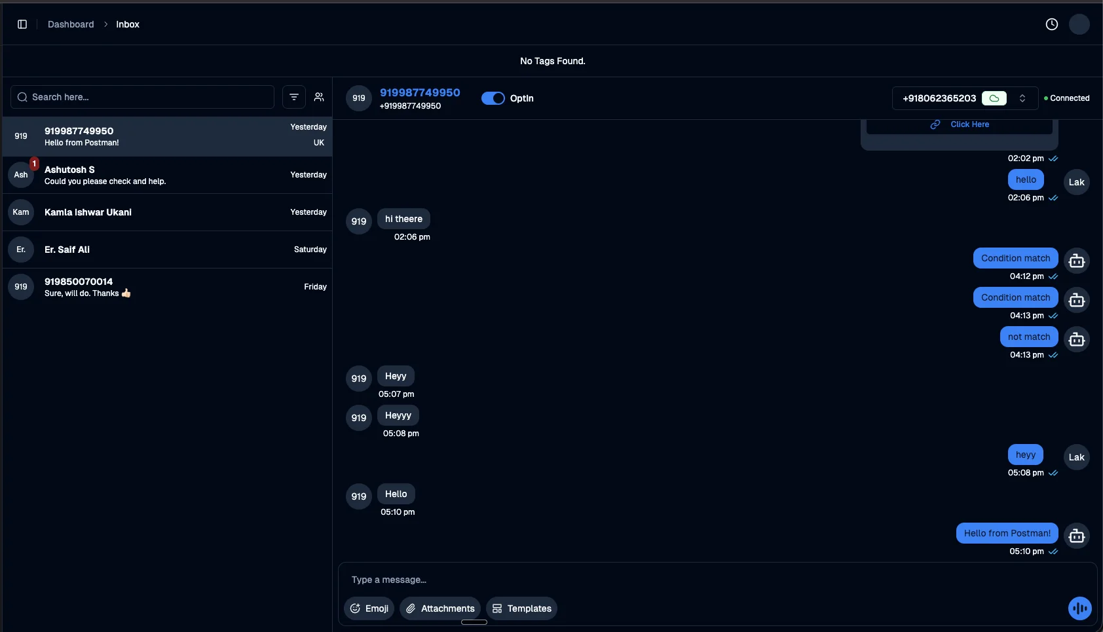Open the conversation filter icon
The width and height of the screenshot is (1103, 632).
(294, 97)
